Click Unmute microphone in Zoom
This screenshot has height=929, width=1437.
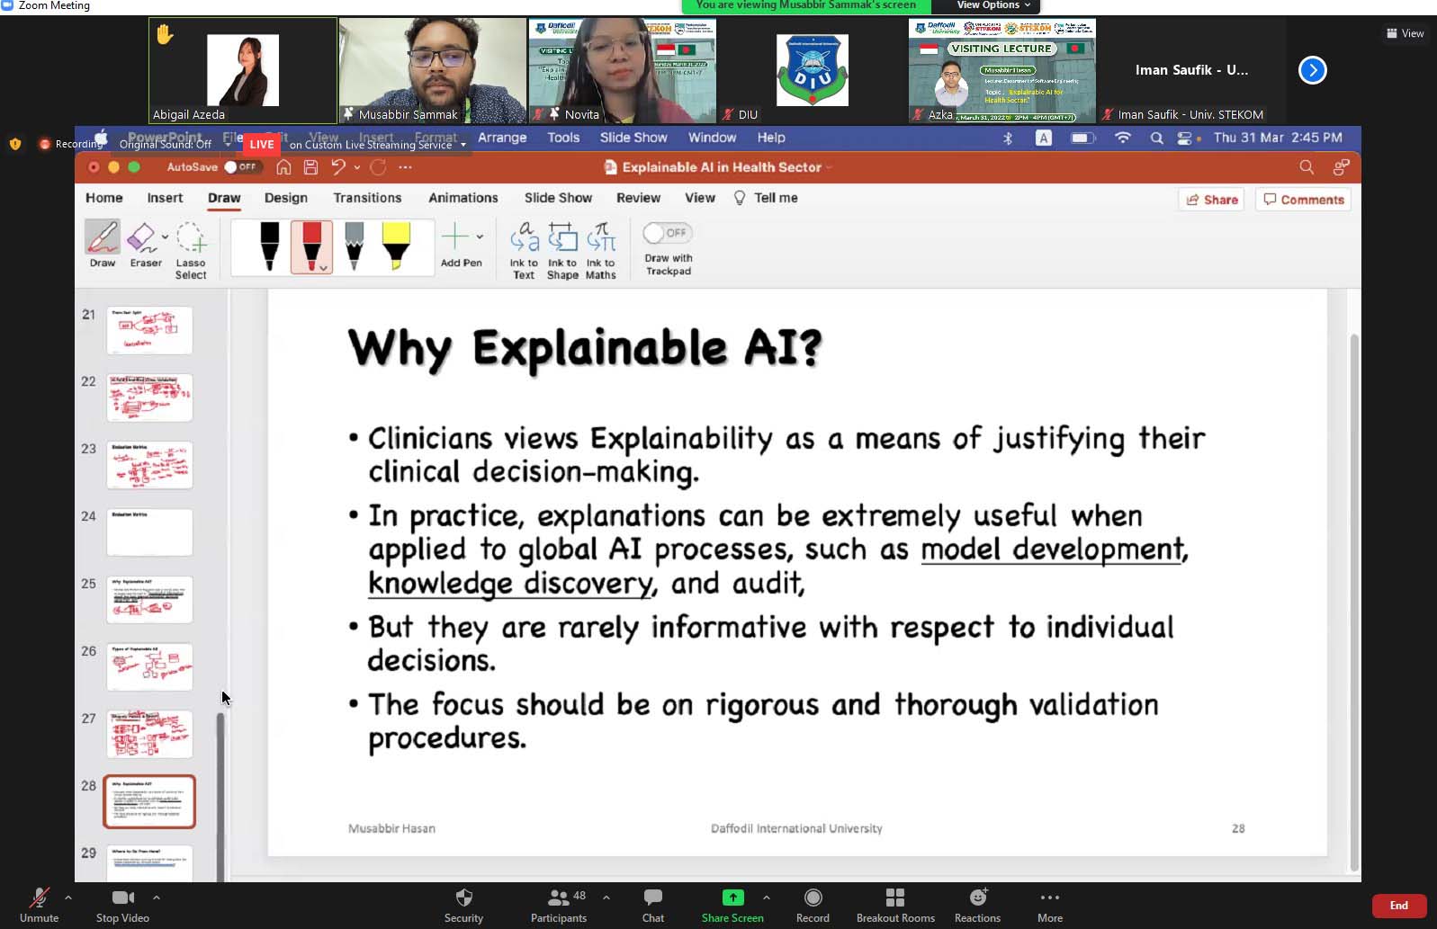tap(39, 906)
